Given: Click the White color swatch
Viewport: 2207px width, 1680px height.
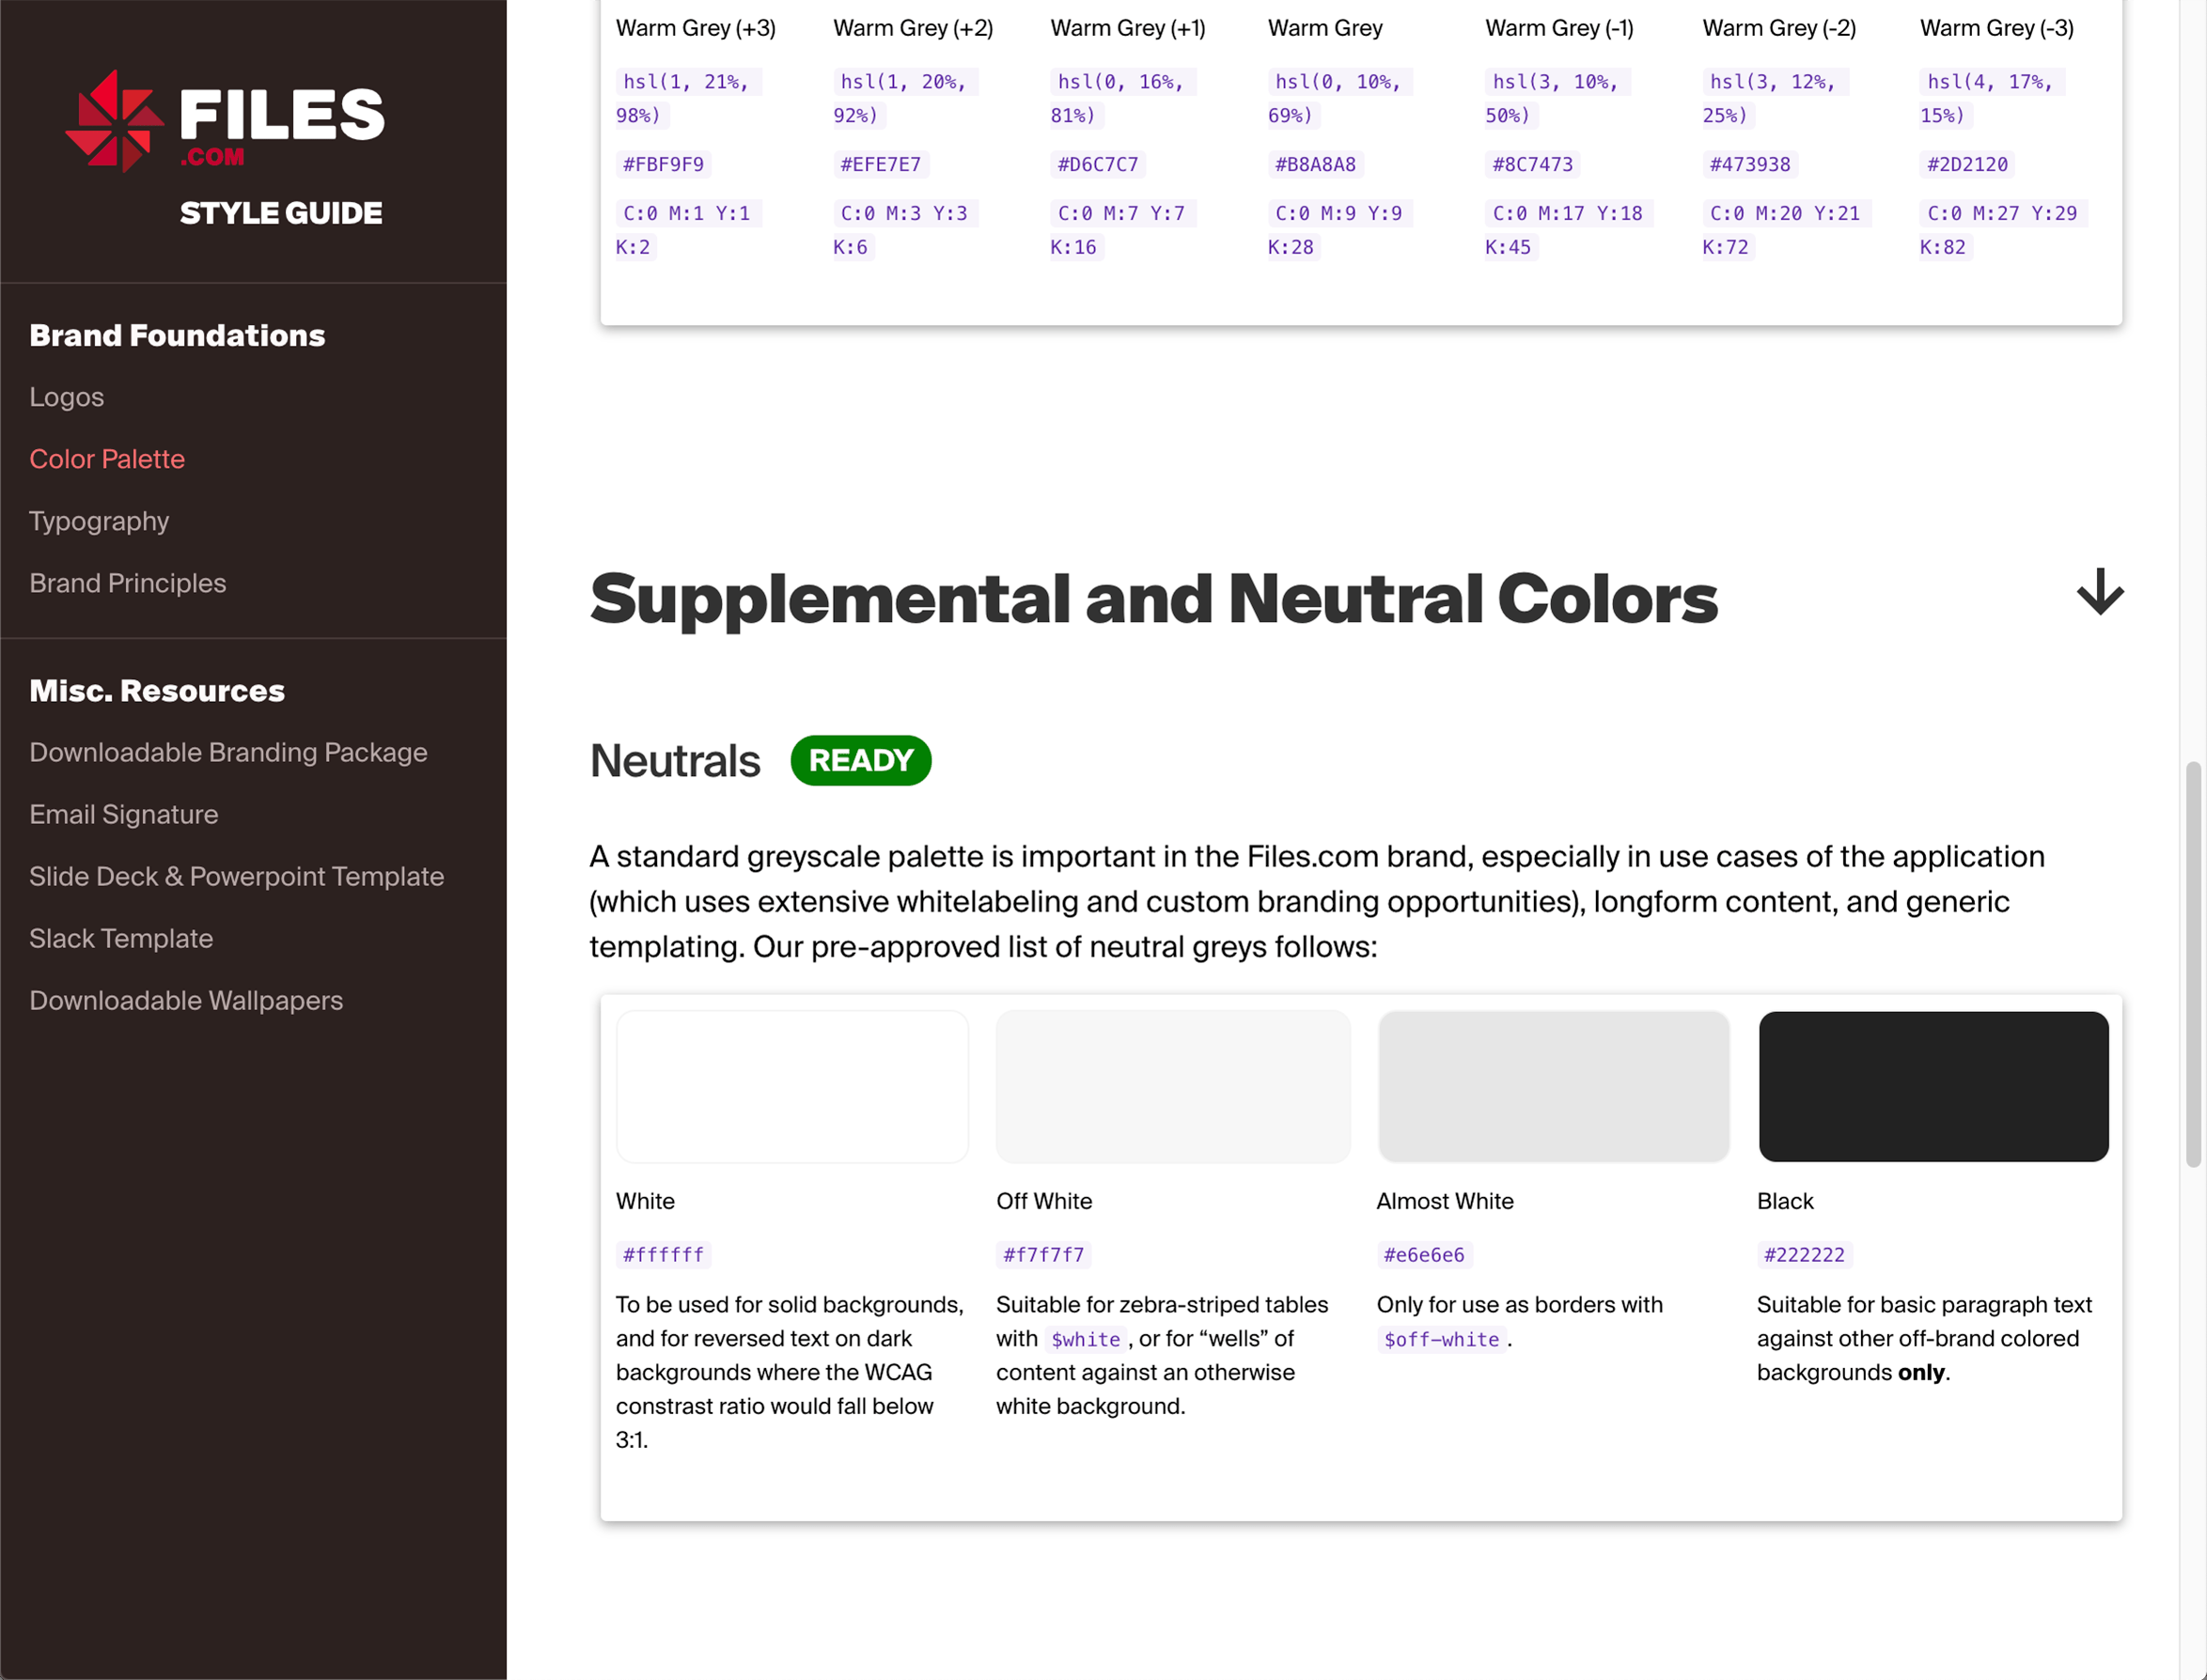Looking at the screenshot, I should [791, 1086].
